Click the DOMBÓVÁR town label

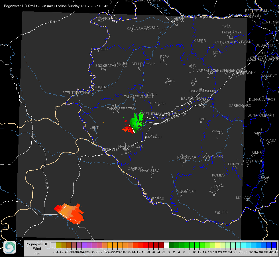tap(212, 156)
